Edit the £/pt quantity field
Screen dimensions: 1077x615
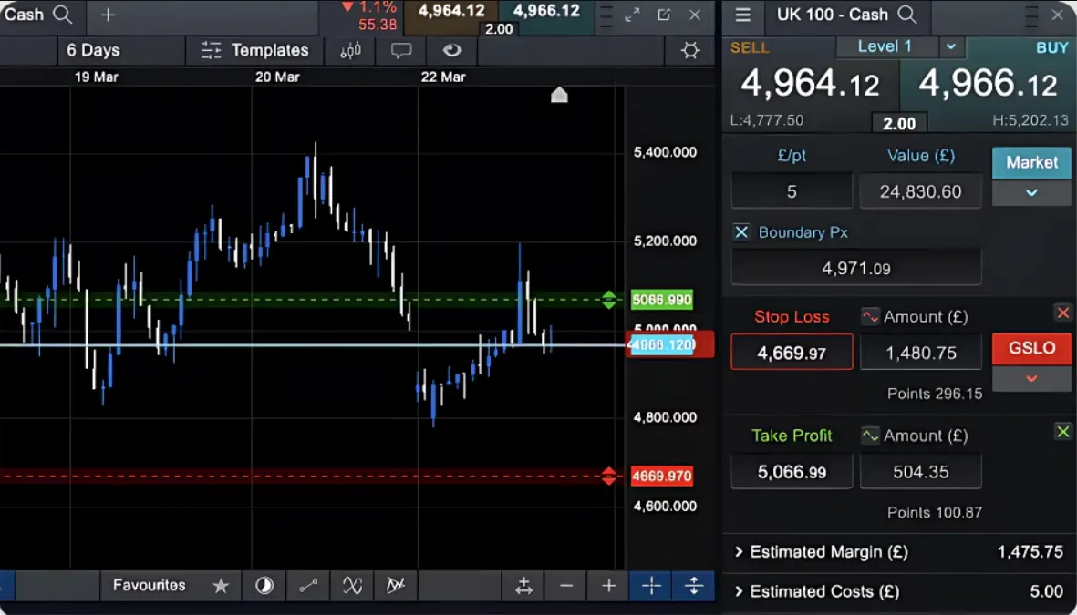pos(792,191)
